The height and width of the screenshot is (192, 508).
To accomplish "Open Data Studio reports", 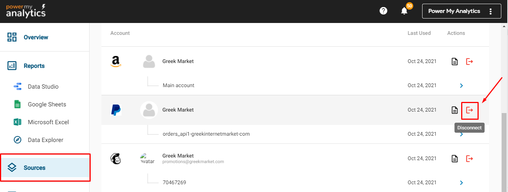I will [x=43, y=87].
